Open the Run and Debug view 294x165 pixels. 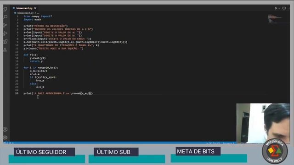coord(5,33)
